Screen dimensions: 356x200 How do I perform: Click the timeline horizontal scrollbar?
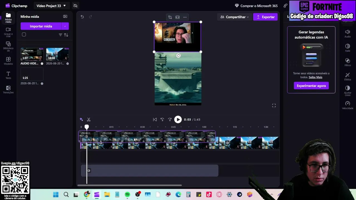point(130,185)
